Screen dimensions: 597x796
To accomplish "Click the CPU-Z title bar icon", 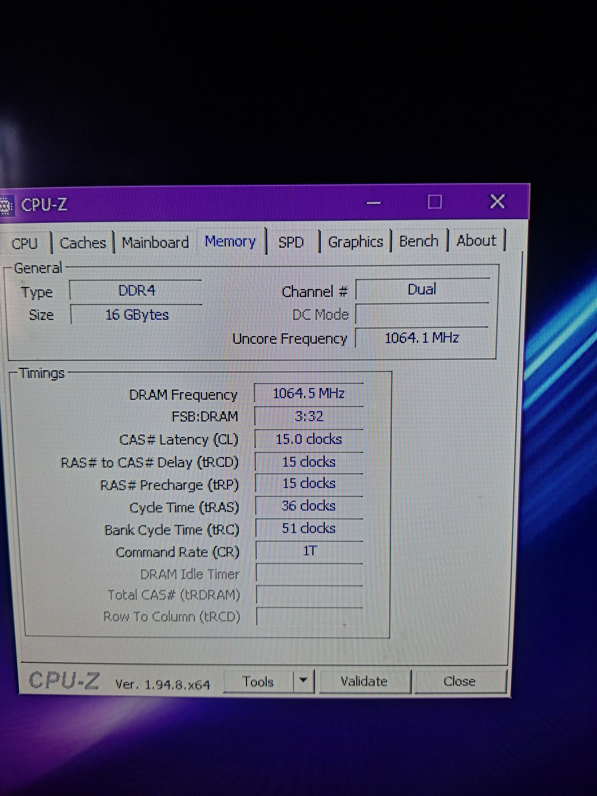I will [5, 207].
